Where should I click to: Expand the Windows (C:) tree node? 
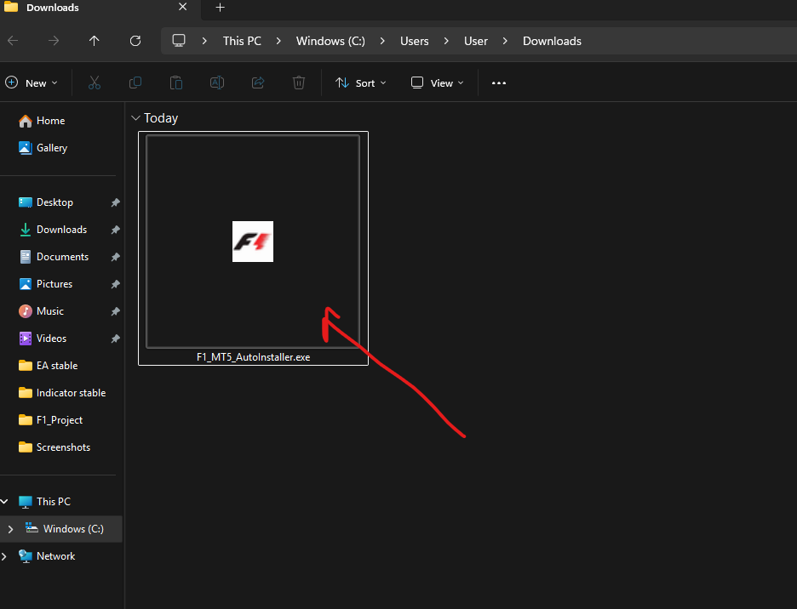point(10,529)
